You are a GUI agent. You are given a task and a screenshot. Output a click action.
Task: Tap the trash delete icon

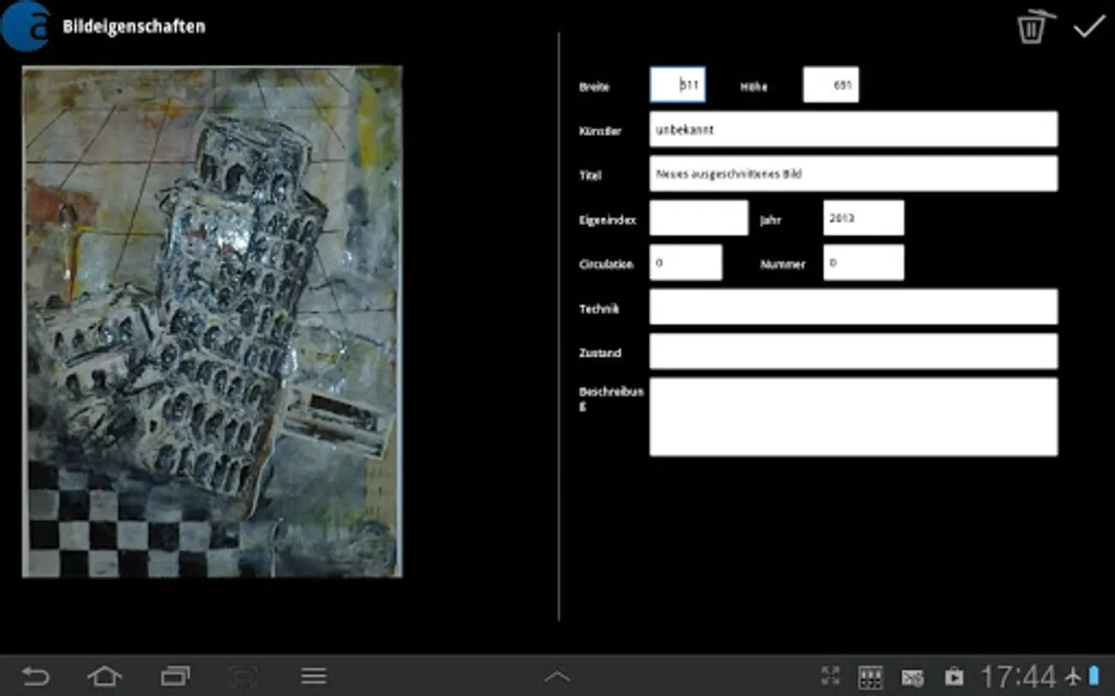coord(1033,27)
